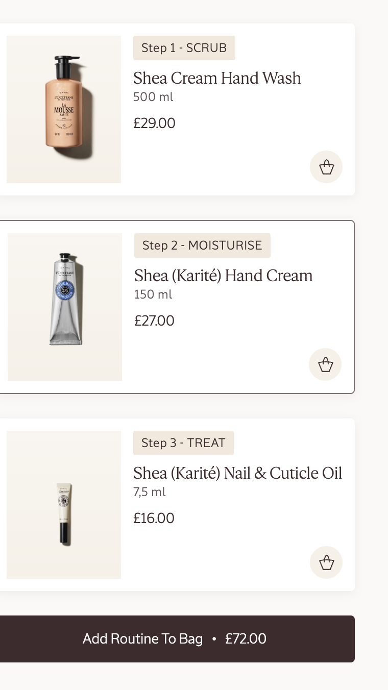This screenshot has width=388, height=690.
Task: Add Nail & Cuticle Oil to basket
Action: point(326,562)
